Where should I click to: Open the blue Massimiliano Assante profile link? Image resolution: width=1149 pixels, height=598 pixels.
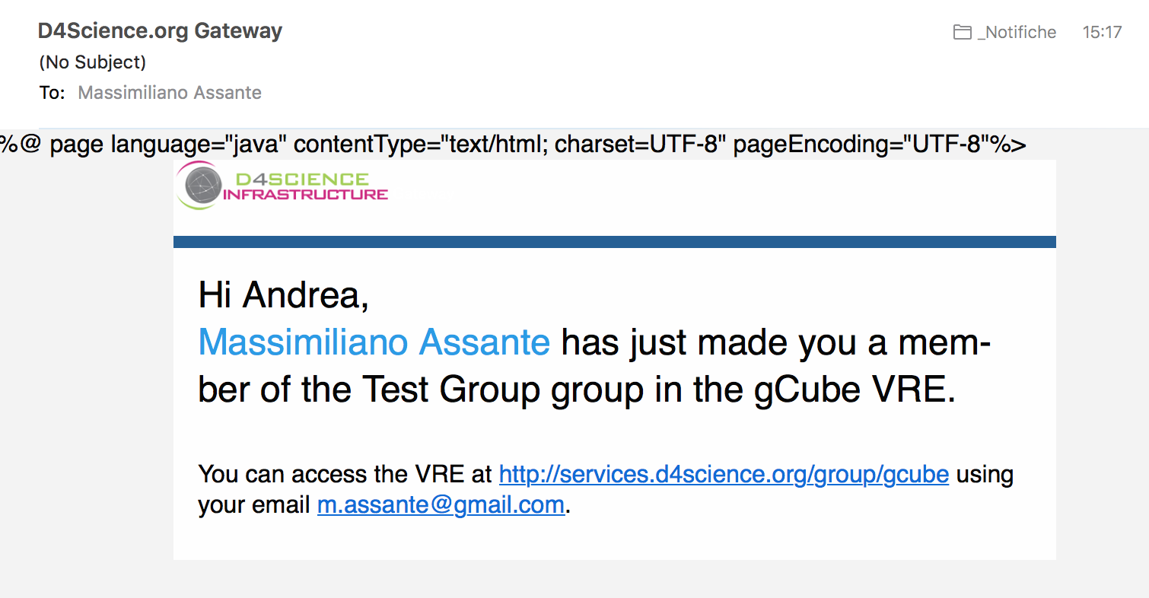pos(374,342)
